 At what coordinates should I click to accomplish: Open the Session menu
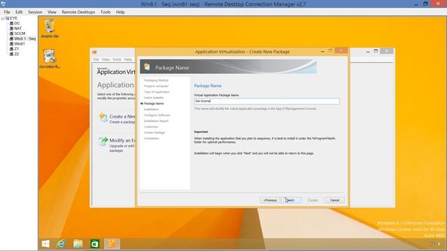(35, 12)
